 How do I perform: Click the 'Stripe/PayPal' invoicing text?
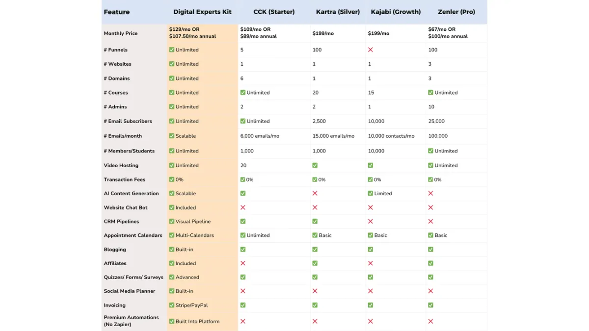pos(191,305)
